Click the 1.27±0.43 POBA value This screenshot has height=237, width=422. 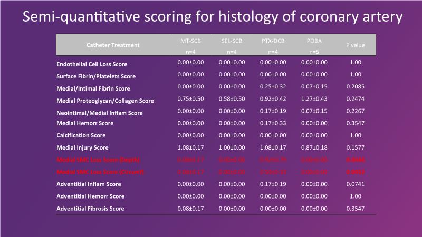click(315, 98)
